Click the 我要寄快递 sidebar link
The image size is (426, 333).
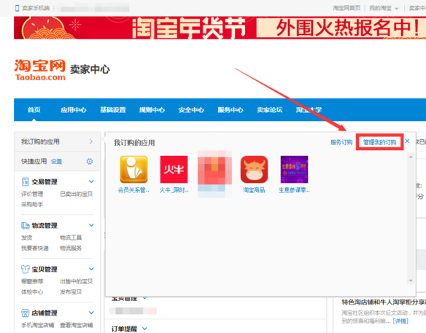[x=35, y=248]
